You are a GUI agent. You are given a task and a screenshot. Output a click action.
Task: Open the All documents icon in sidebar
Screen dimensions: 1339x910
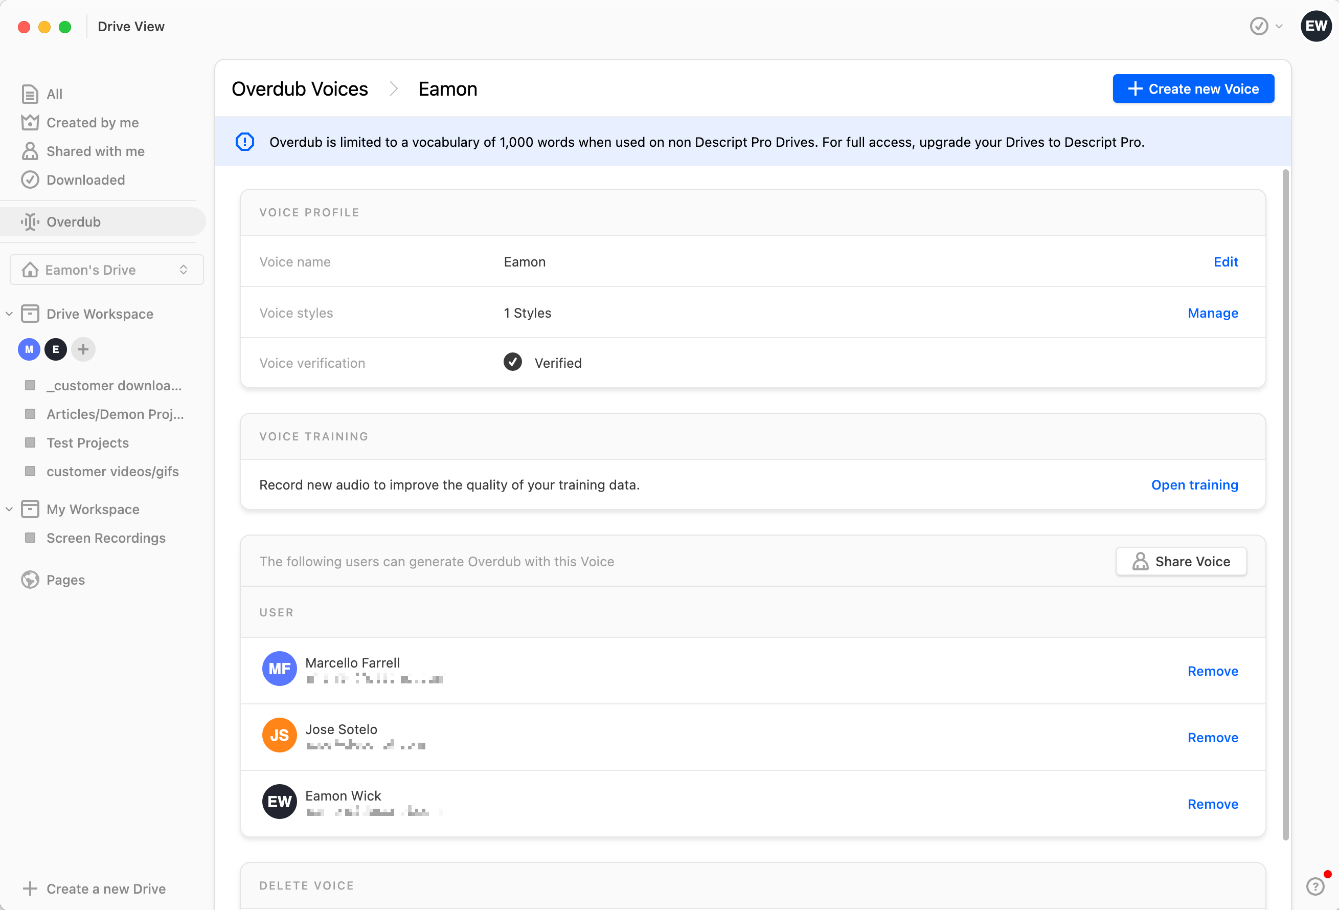pos(30,94)
